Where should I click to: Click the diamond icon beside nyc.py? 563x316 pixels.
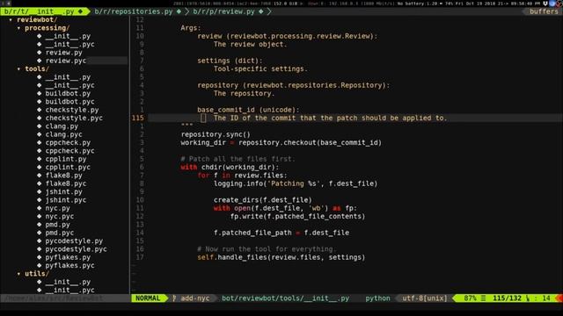click(39, 208)
